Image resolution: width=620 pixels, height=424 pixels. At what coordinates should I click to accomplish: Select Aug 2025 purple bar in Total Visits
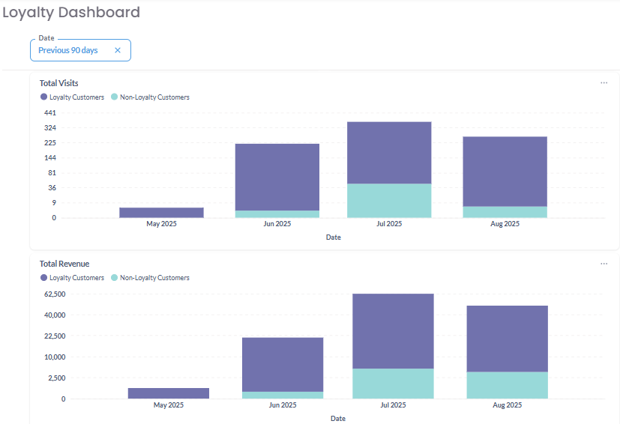click(x=505, y=171)
